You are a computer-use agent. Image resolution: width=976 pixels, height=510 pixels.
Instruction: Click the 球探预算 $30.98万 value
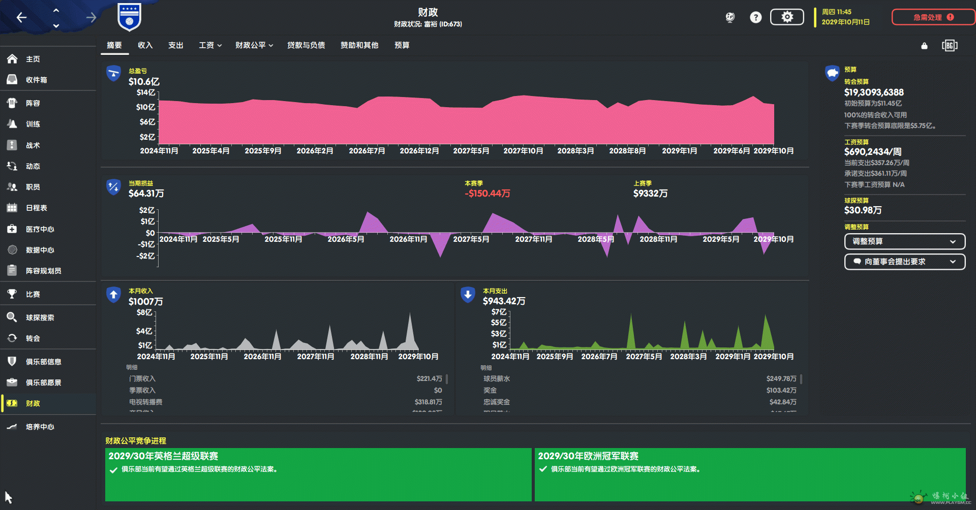863,210
